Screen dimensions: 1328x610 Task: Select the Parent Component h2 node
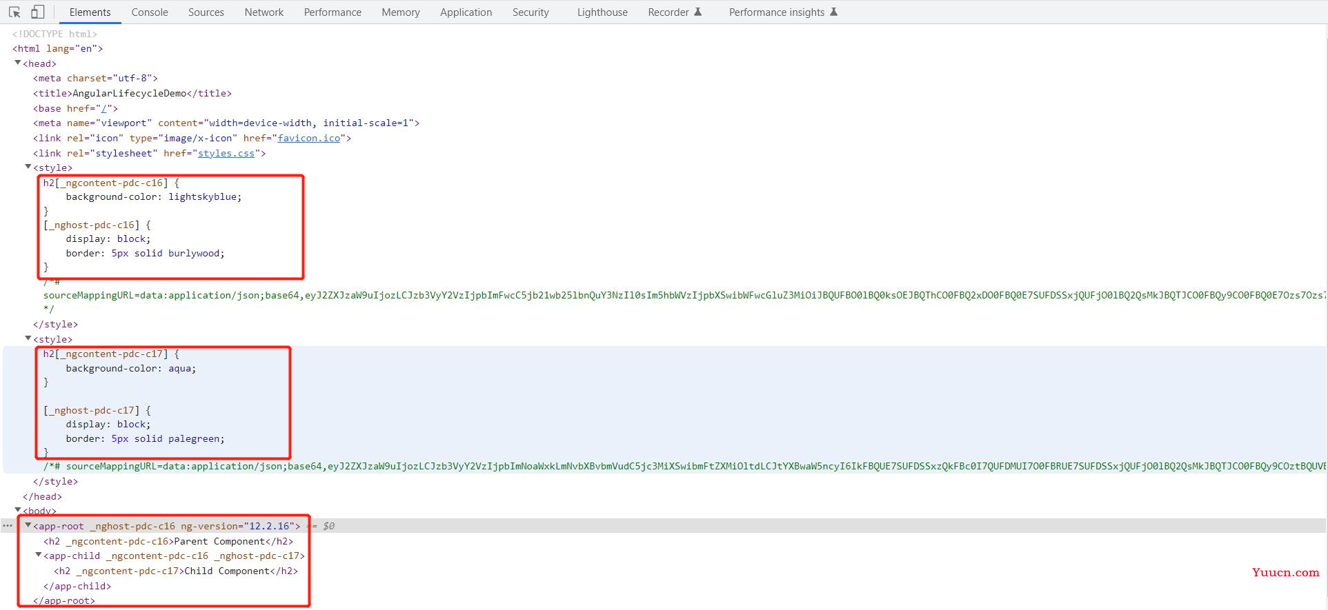168,541
